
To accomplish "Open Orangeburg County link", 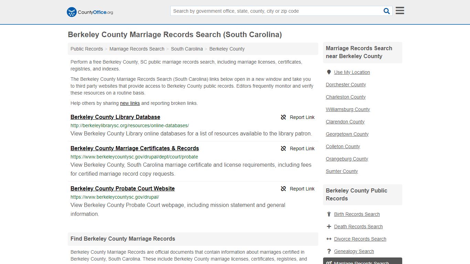I will click(347, 159).
